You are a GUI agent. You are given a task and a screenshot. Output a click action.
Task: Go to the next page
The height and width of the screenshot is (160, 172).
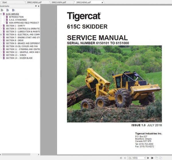click(x=148, y=158)
